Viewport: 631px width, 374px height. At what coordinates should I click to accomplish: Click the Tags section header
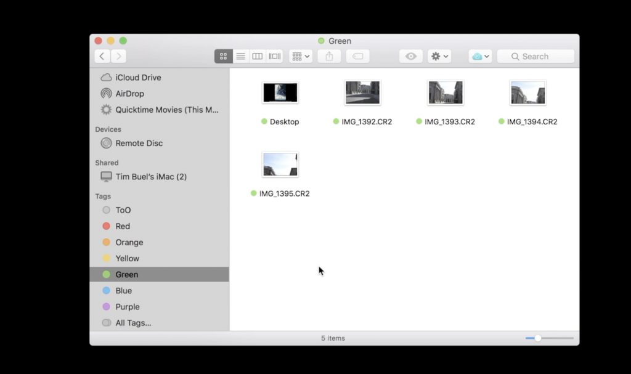point(103,197)
